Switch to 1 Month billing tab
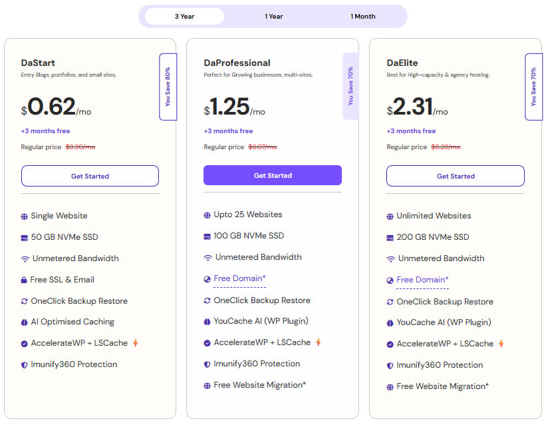The height and width of the screenshot is (421, 544). [x=362, y=17]
